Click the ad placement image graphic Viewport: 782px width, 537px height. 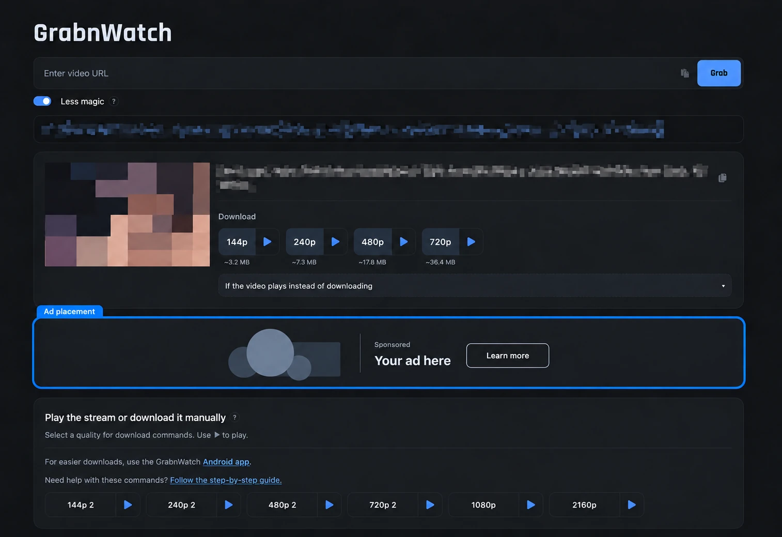coord(284,354)
